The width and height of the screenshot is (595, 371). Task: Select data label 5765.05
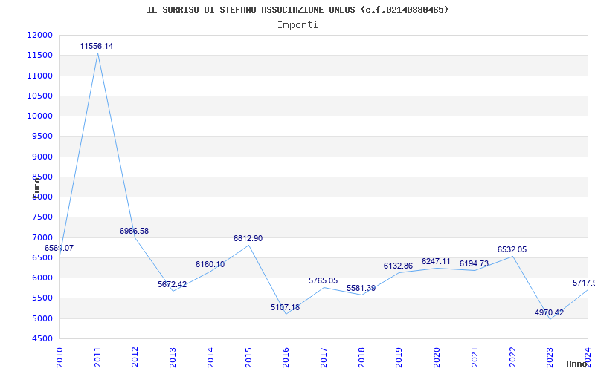[324, 280]
